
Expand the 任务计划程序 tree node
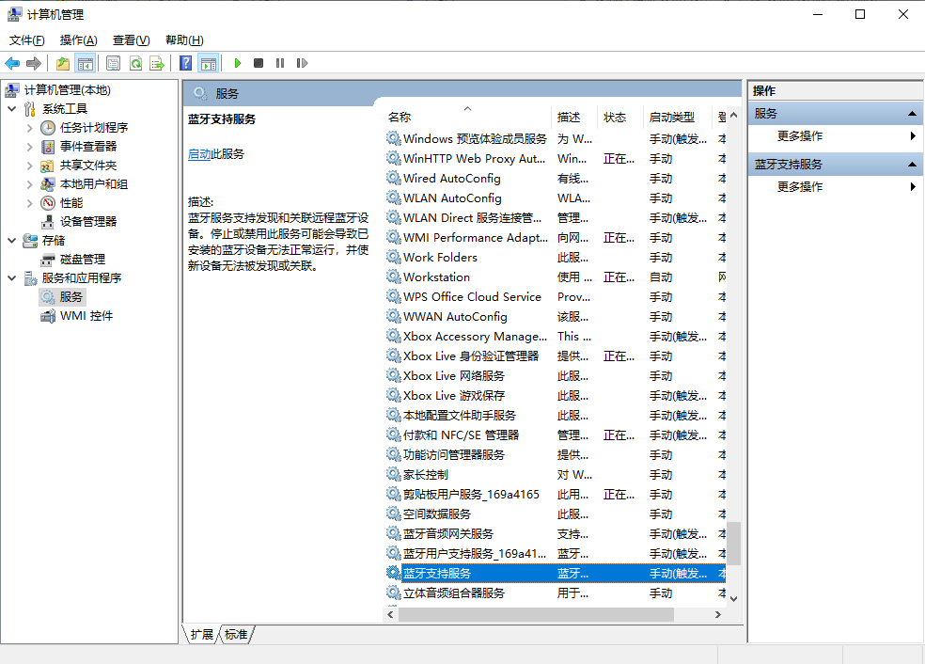[x=30, y=128]
